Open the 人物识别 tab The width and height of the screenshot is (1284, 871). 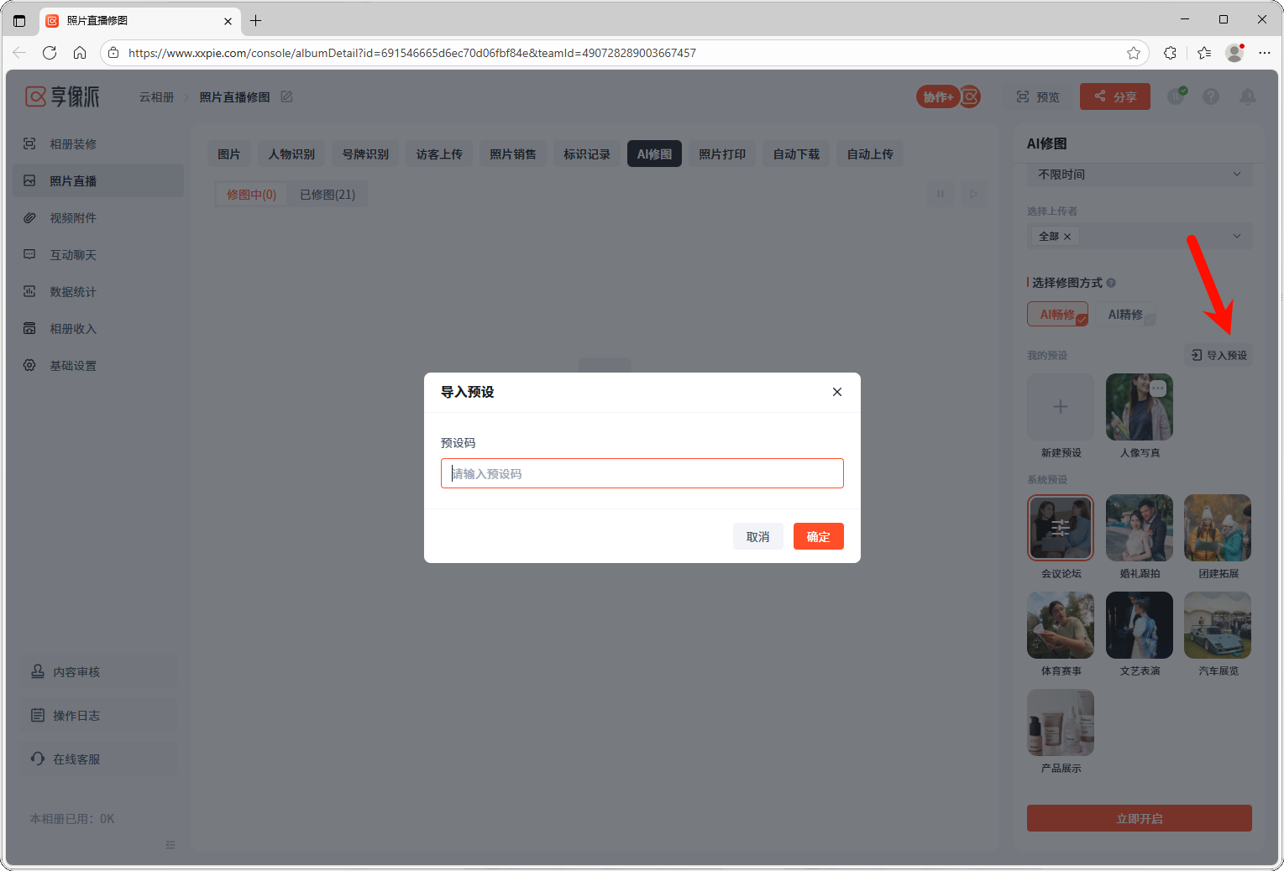click(x=291, y=154)
